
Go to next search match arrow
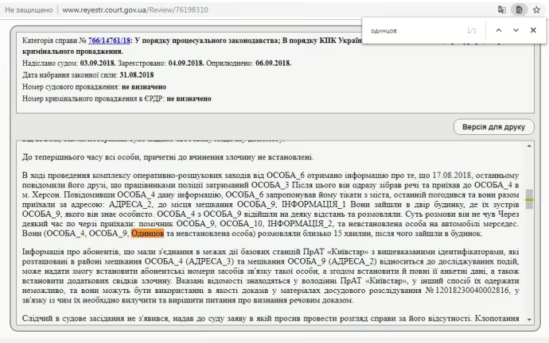516,30
